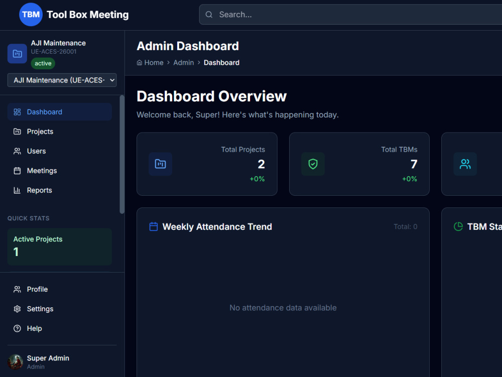Click the Settings gear icon
Image resolution: width=502 pixels, height=377 pixels.
click(17, 309)
